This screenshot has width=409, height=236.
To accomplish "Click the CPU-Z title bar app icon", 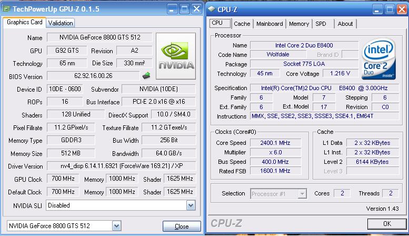I will tap(211, 9).
